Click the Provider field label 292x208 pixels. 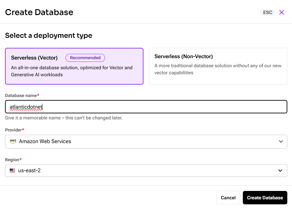pos(14,130)
